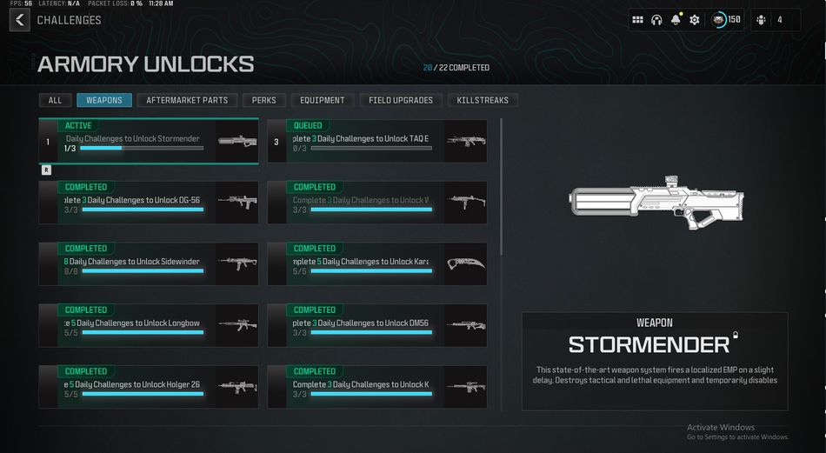Click the Holger 26 gun thumbnail
The height and width of the screenshot is (453, 826).
pos(237,387)
